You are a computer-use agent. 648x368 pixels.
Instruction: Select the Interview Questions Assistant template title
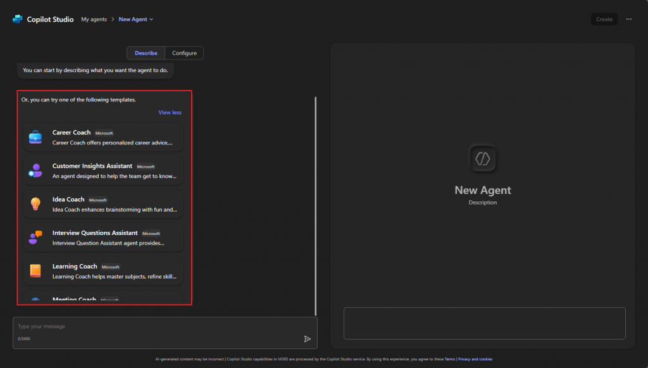coord(95,233)
